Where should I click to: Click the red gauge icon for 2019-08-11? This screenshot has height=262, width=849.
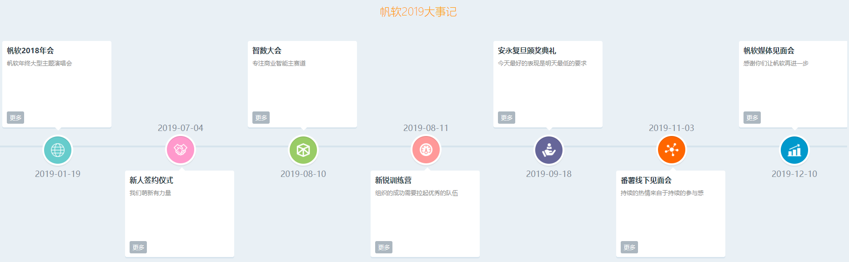426,150
